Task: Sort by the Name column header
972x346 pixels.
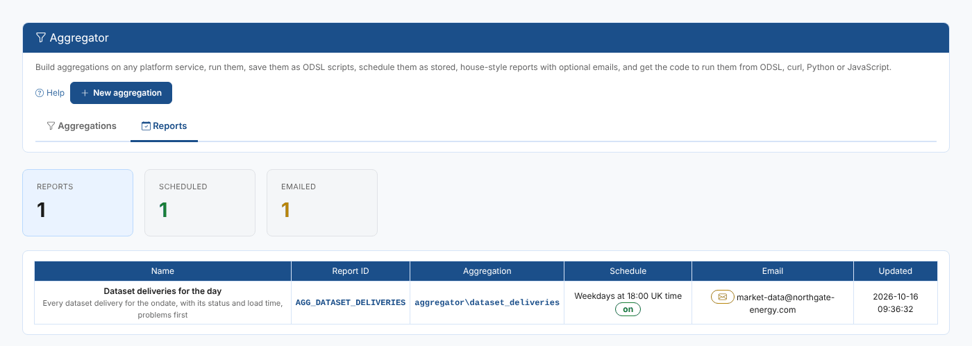Action: [x=162, y=271]
